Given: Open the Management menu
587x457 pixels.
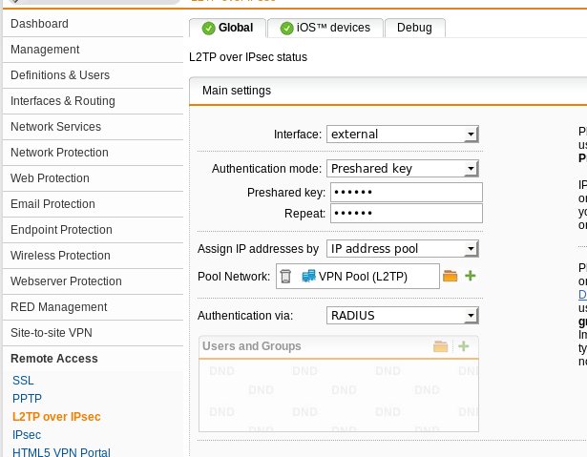Looking at the screenshot, I should (93, 50).
